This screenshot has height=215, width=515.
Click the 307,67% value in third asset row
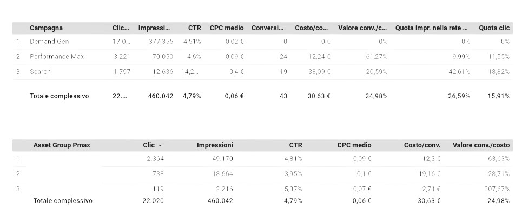498,189
